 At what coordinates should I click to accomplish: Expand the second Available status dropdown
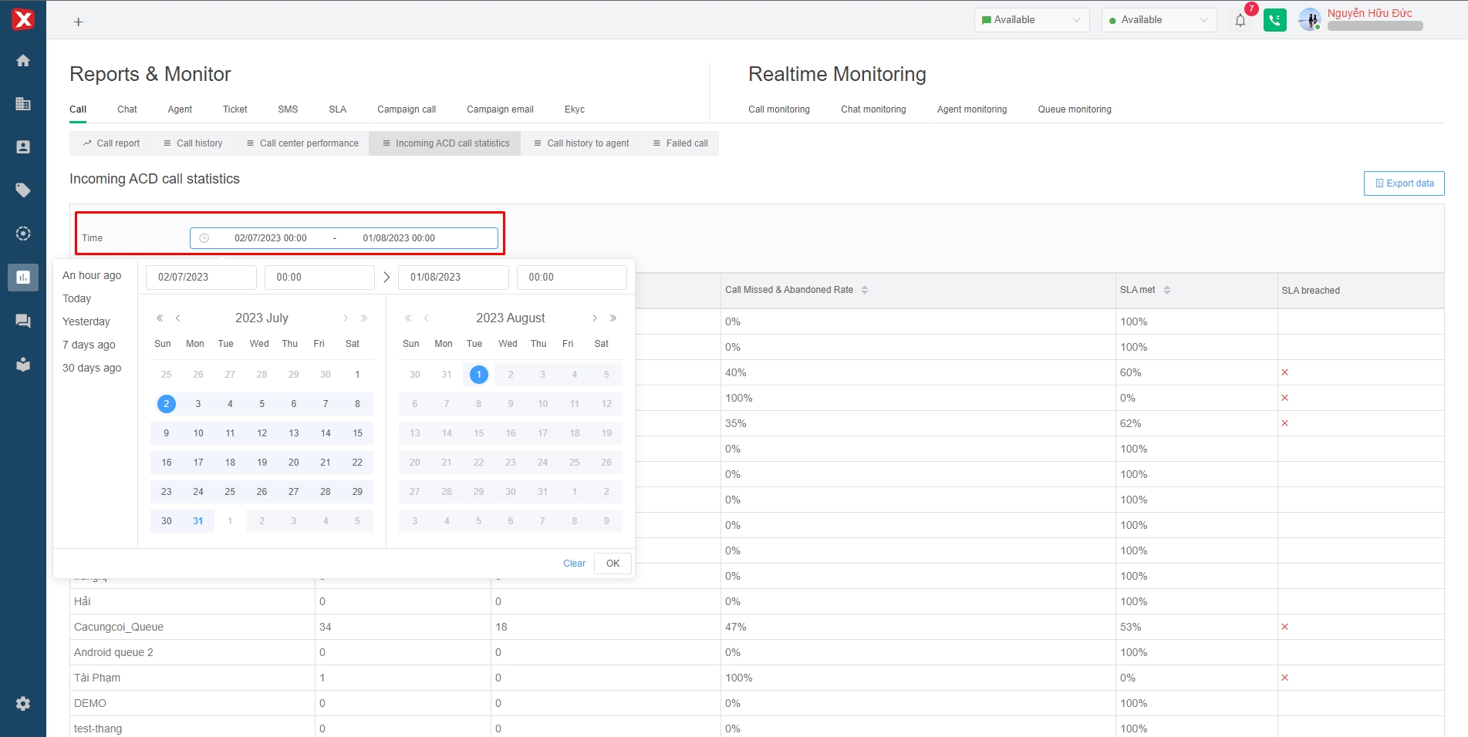coord(1159,20)
